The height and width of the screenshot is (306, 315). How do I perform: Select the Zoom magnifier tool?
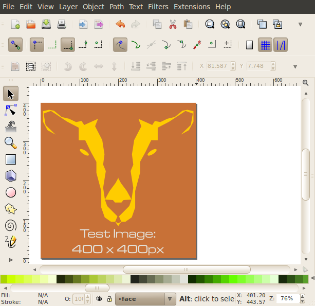pyautogui.click(x=11, y=143)
